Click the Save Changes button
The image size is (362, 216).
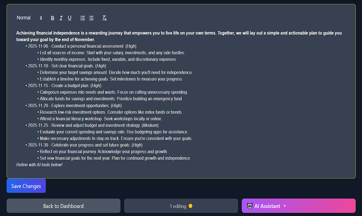(x=26, y=186)
